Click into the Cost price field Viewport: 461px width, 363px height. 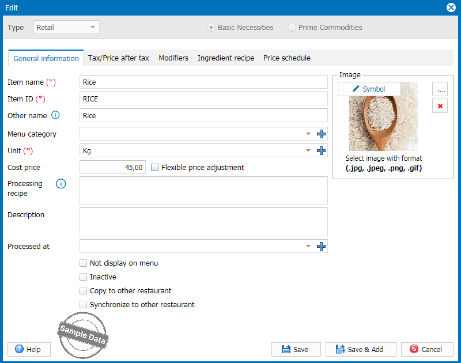(112, 168)
